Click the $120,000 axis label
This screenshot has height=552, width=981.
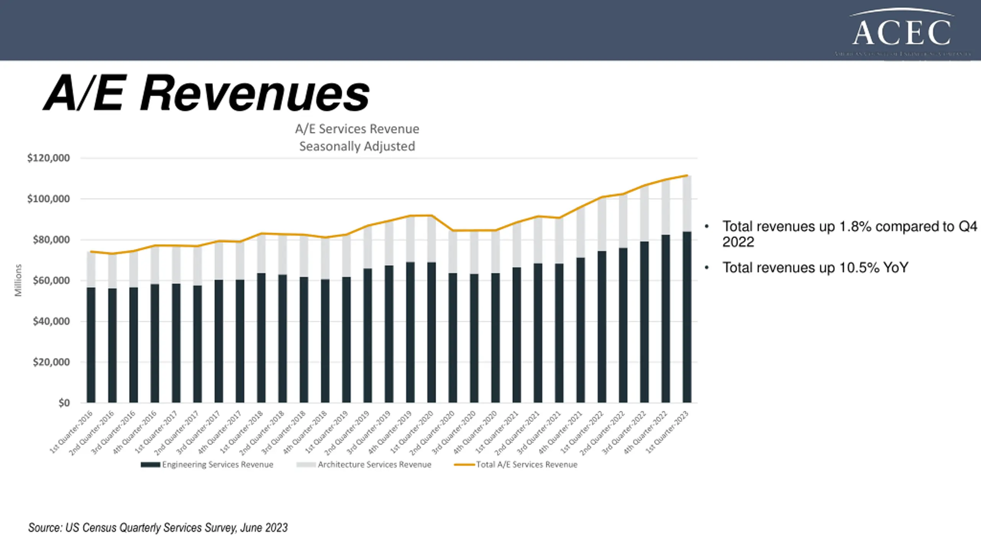(48, 158)
